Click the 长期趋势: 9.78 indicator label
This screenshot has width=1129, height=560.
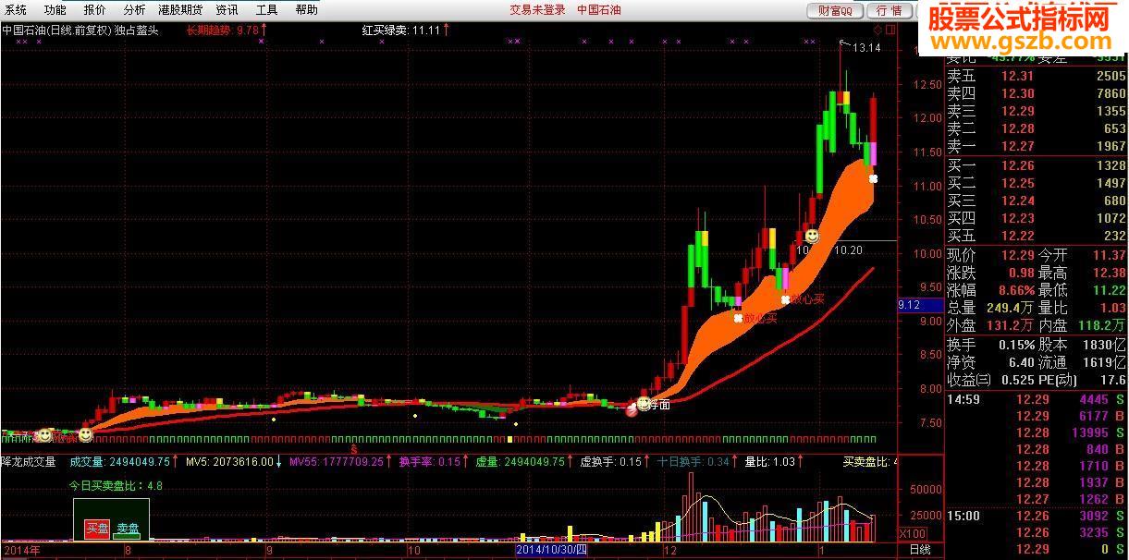coord(223,30)
